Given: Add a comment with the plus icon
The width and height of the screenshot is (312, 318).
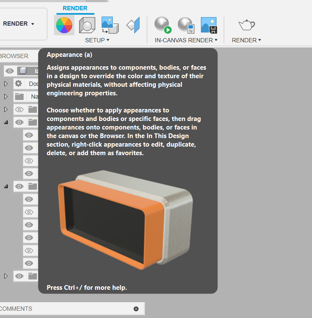Looking at the screenshot, I should (x=136, y=309).
